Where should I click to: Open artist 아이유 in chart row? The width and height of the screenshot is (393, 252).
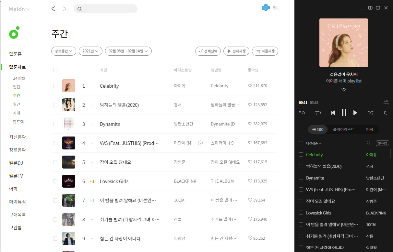[x=180, y=86]
